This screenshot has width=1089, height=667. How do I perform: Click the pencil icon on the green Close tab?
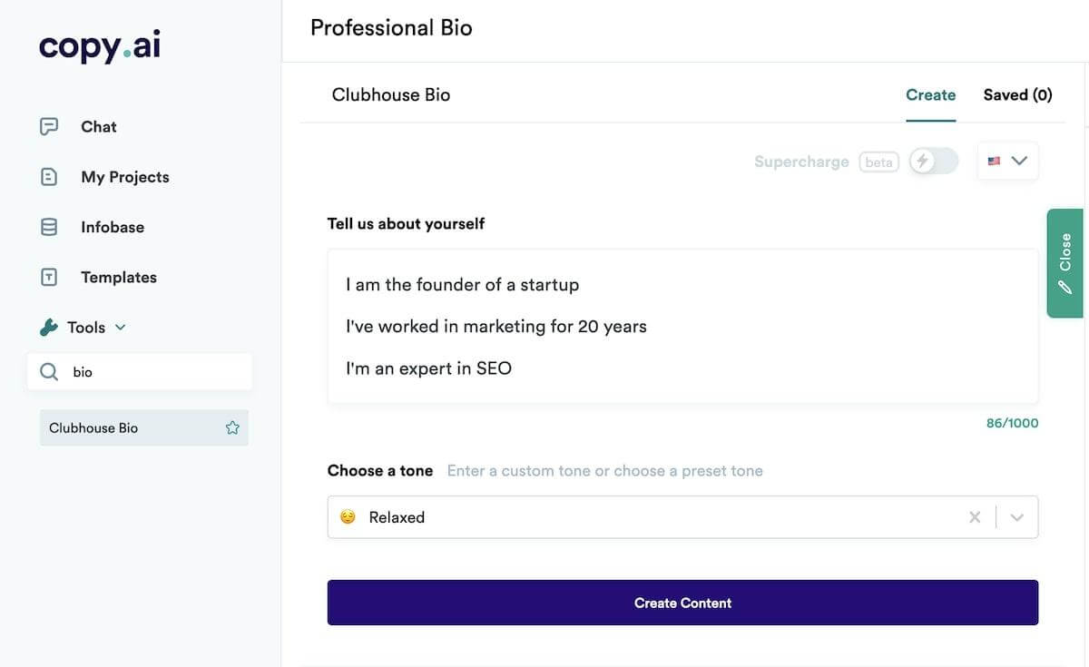click(1064, 288)
